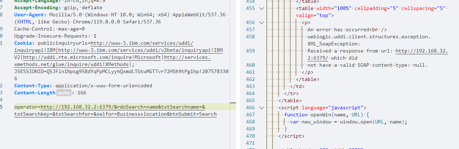Click the closing </script> tag at line 470
Viewport: 459px width, 149px height.
[x=291, y=136]
